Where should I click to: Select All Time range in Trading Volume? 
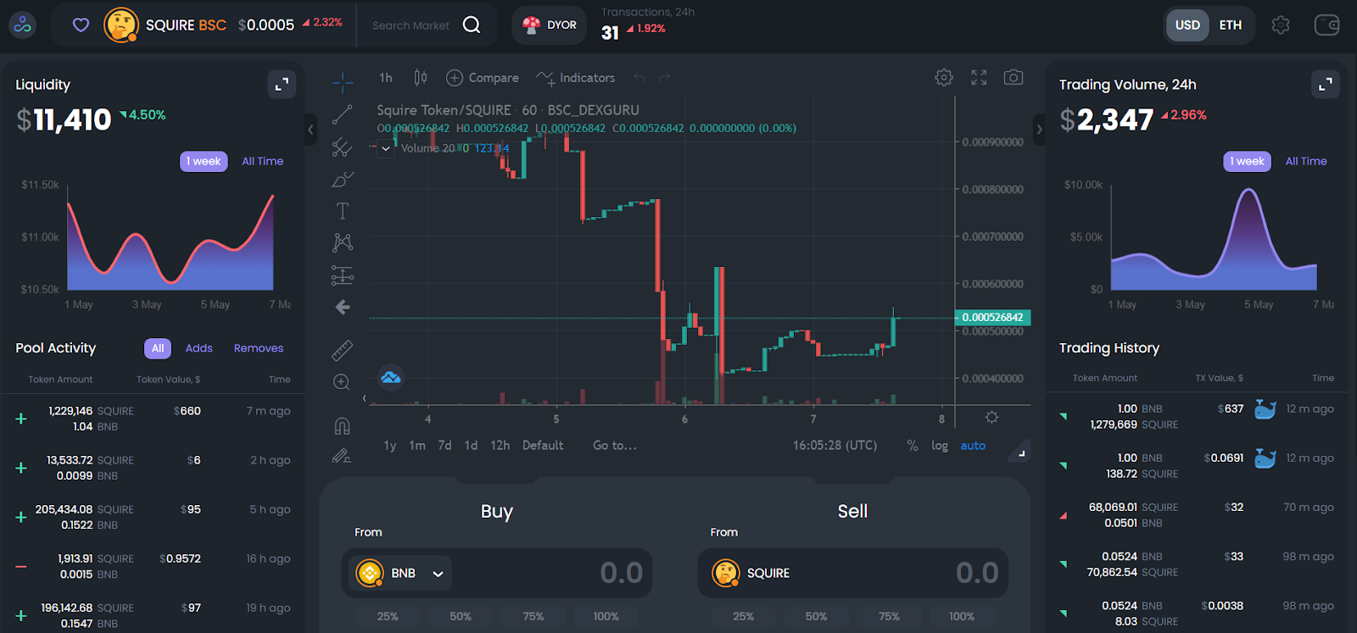coord(1306,161)
